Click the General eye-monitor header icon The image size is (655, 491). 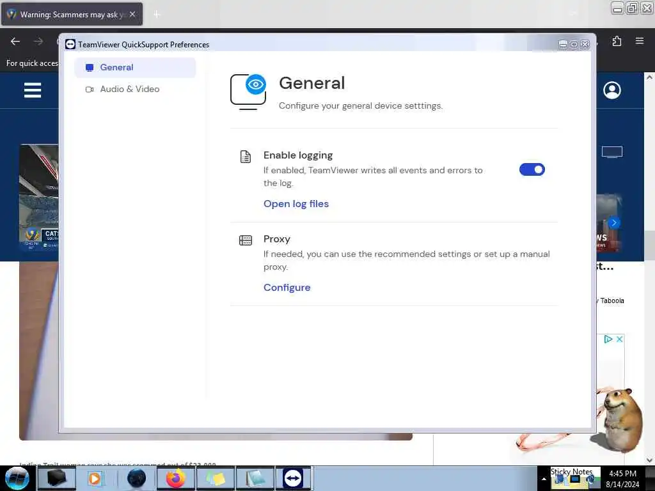tap(249, 92)
